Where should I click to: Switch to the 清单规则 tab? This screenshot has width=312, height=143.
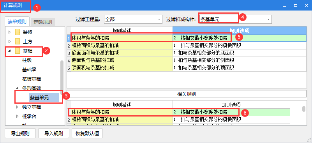(17, 21)
